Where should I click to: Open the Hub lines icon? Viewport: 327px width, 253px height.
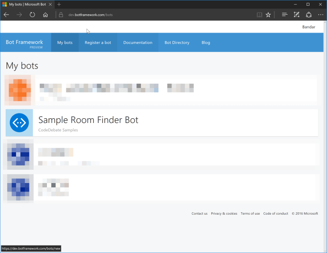pyautogui.click(x=284, y=15)
